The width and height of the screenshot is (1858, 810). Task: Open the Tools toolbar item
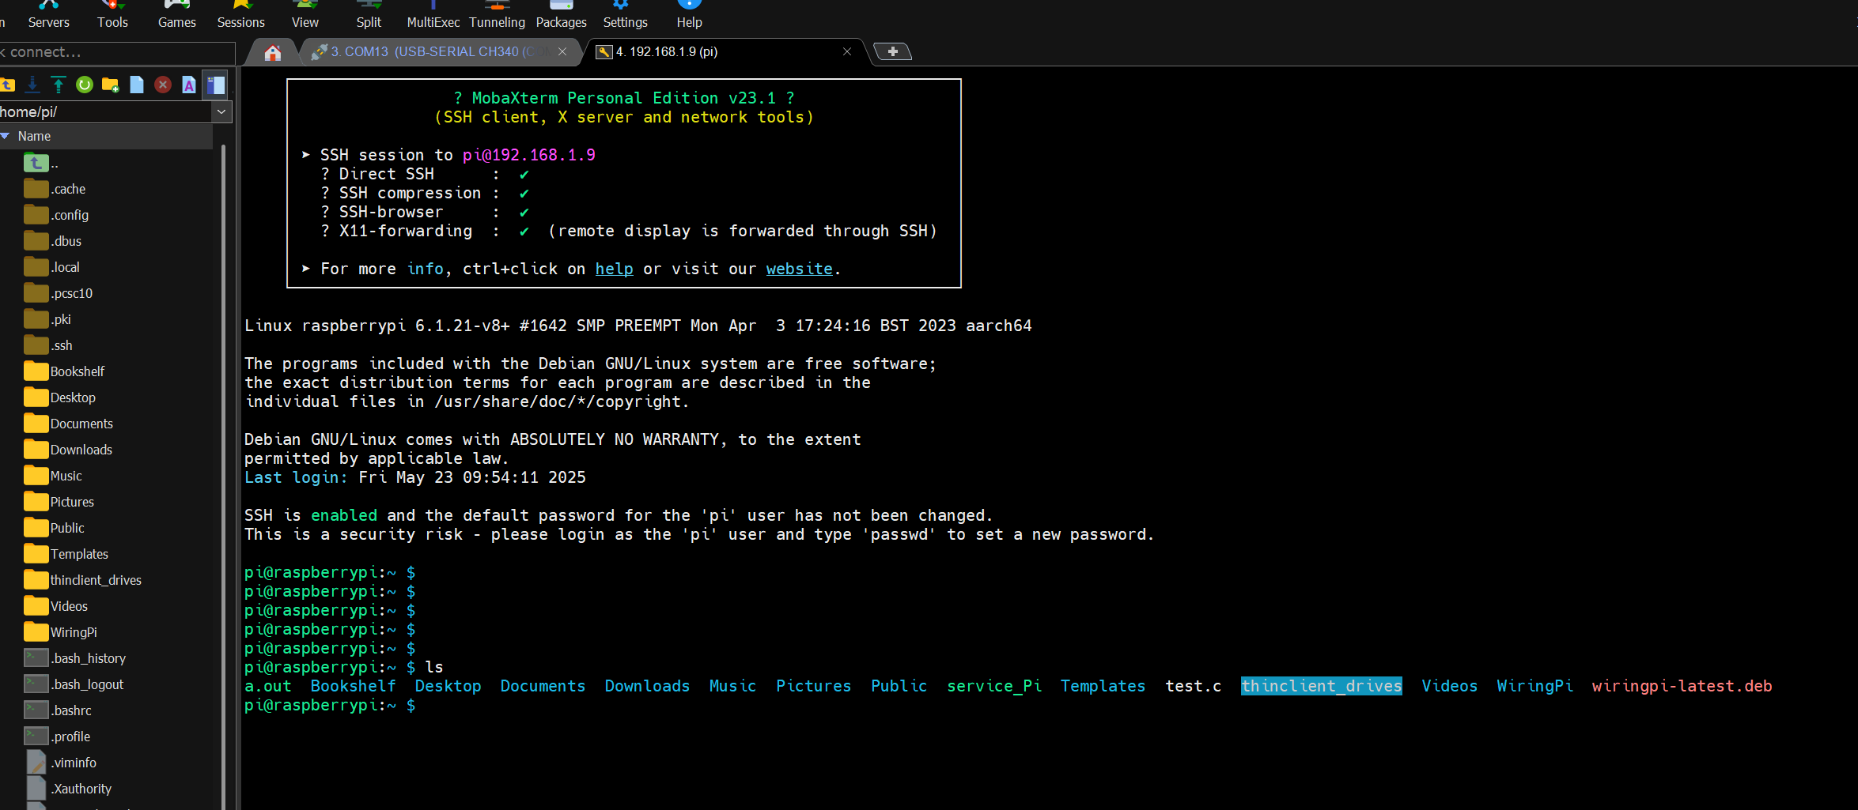pyautogui.click(x=112, y=15)
